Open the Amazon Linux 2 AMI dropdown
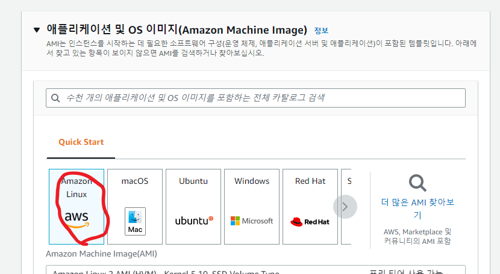Image resolution: width=500 pixels, height=274 pixels. (x=255, y=270)
